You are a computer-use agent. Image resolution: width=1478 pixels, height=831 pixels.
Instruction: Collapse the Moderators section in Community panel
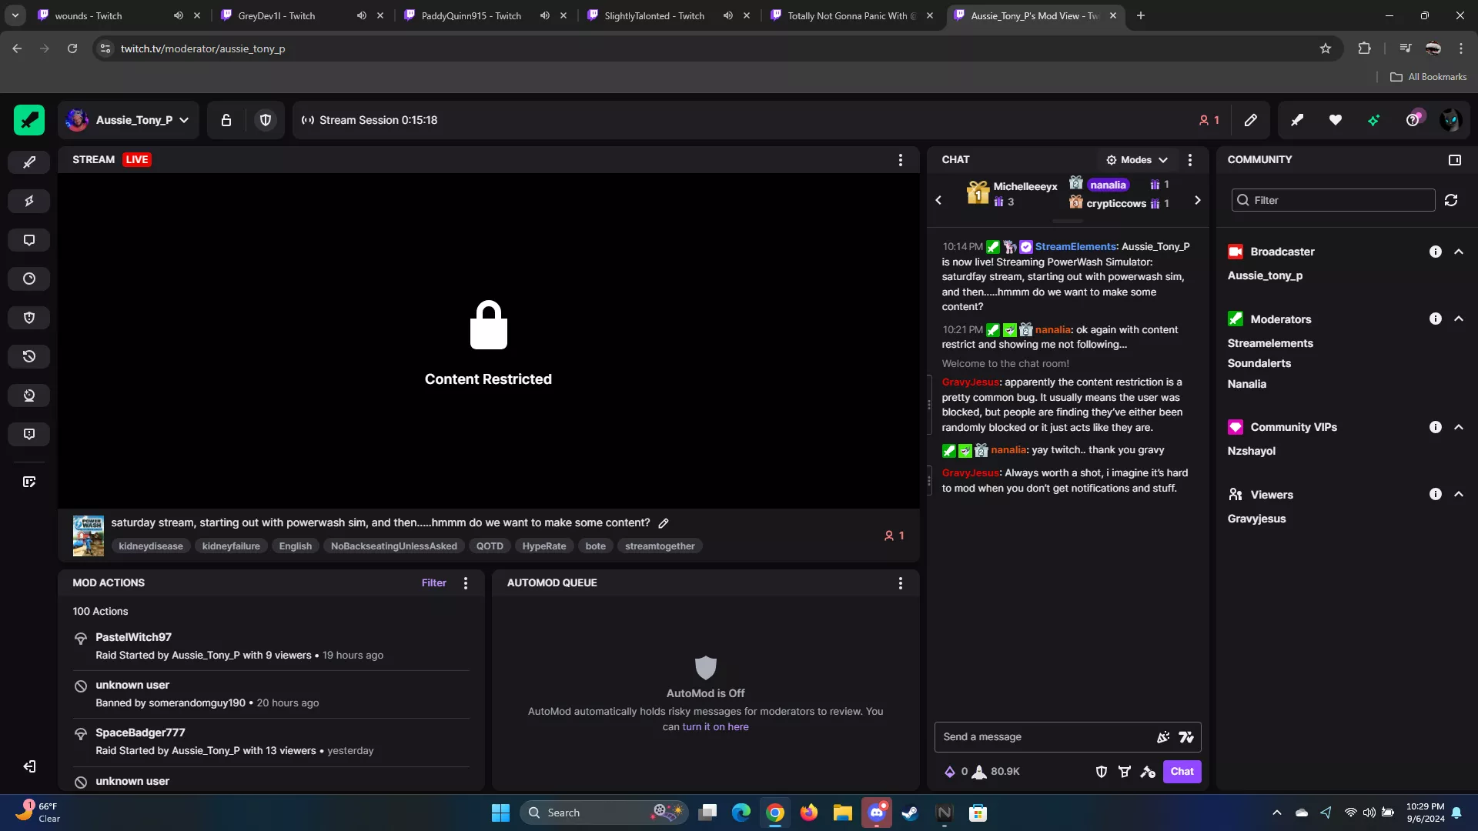click(1460, 318)
